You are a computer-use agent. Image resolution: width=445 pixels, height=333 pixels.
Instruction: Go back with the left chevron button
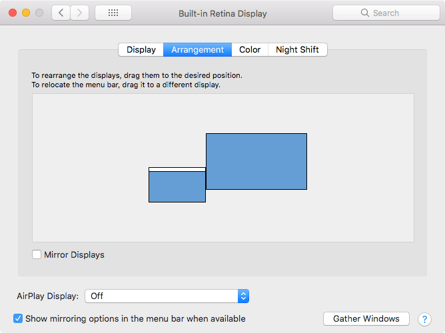point(61,13)
